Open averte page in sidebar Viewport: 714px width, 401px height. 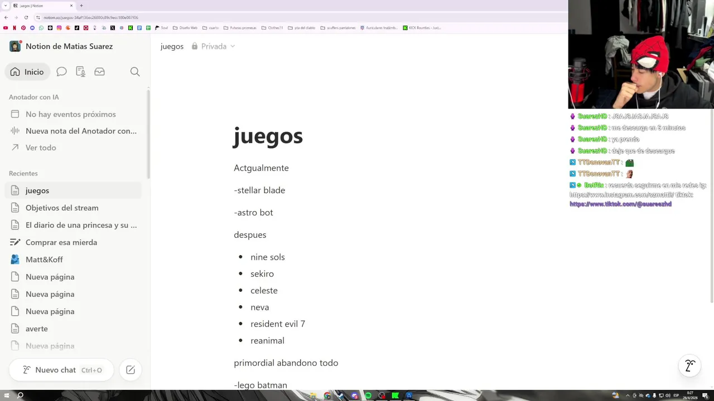[x=73, y=329]
